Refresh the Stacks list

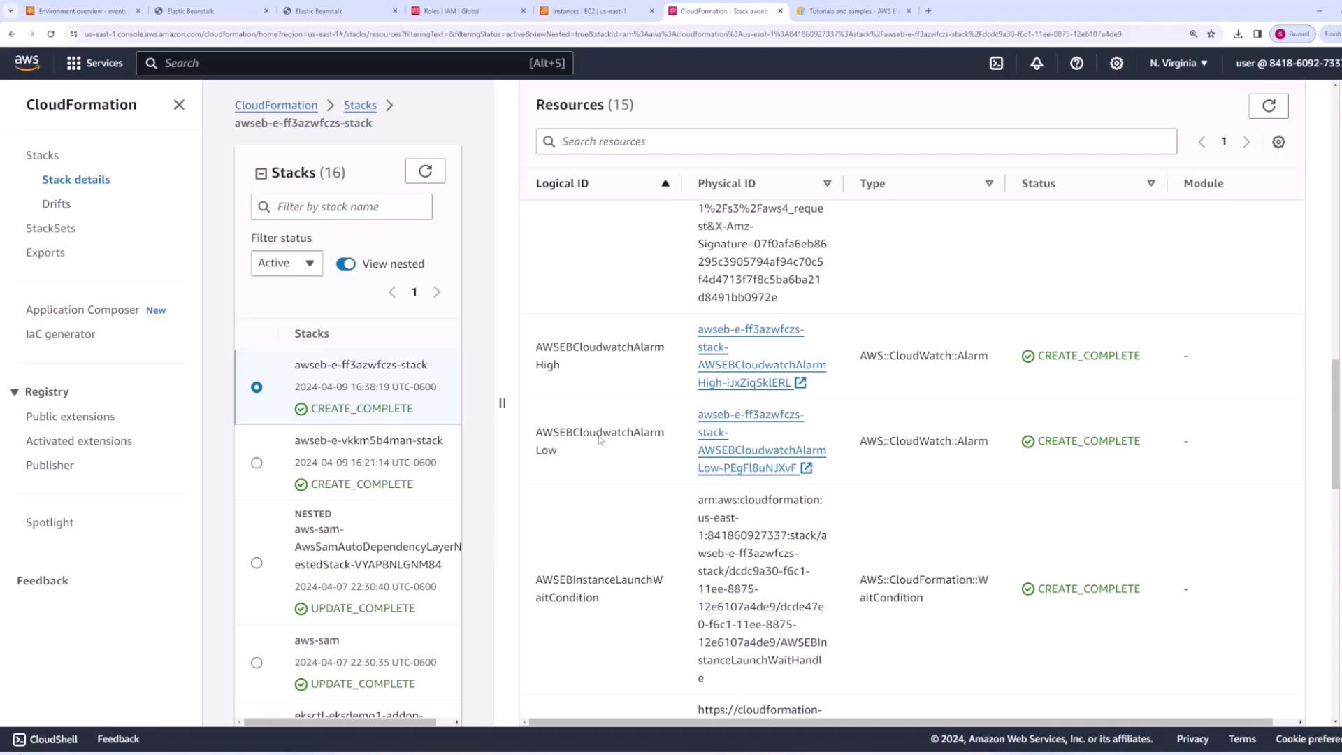coord(425,171)
